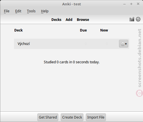Screen dimensions: 143x122
Task: Click the sync circular-arrow icon
Action: 138,19
